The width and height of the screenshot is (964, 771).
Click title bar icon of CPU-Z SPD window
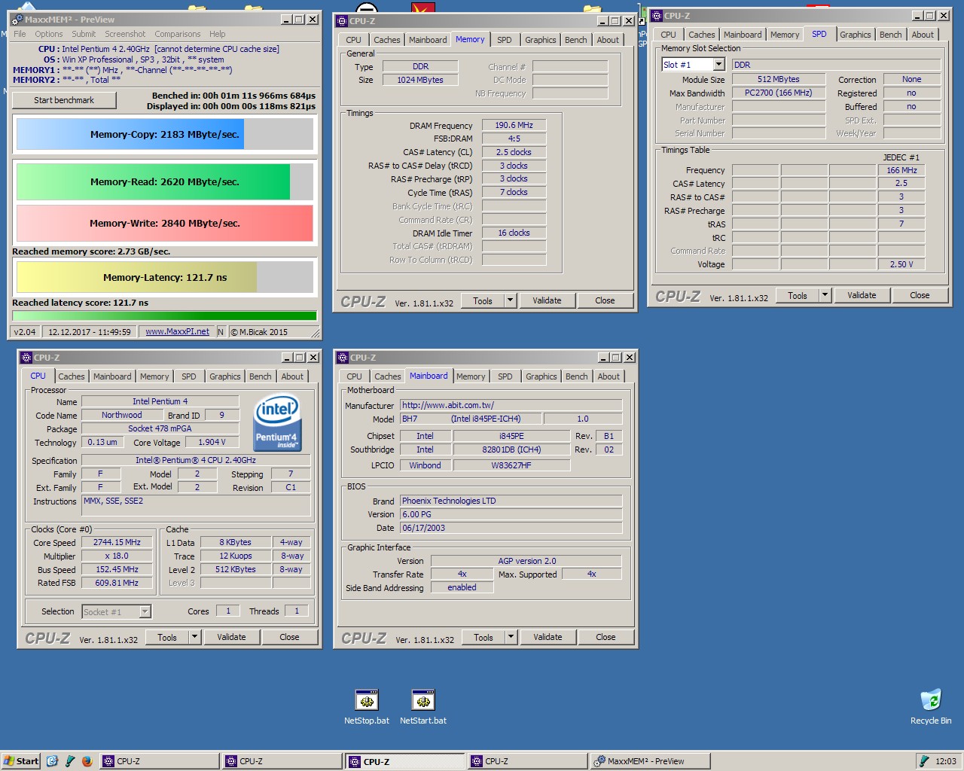click(x=657, y=16)
